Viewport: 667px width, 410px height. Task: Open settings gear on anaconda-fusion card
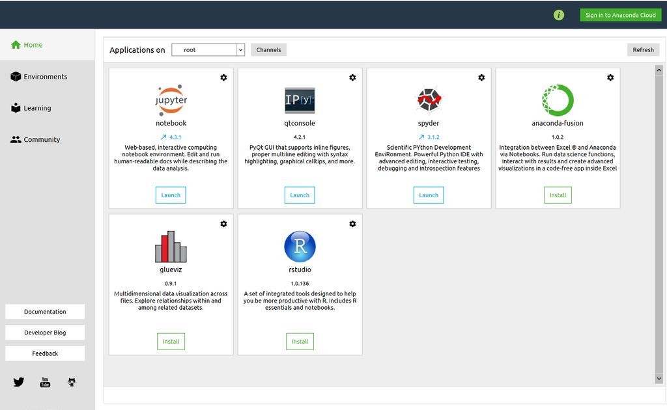coord(610,77)
